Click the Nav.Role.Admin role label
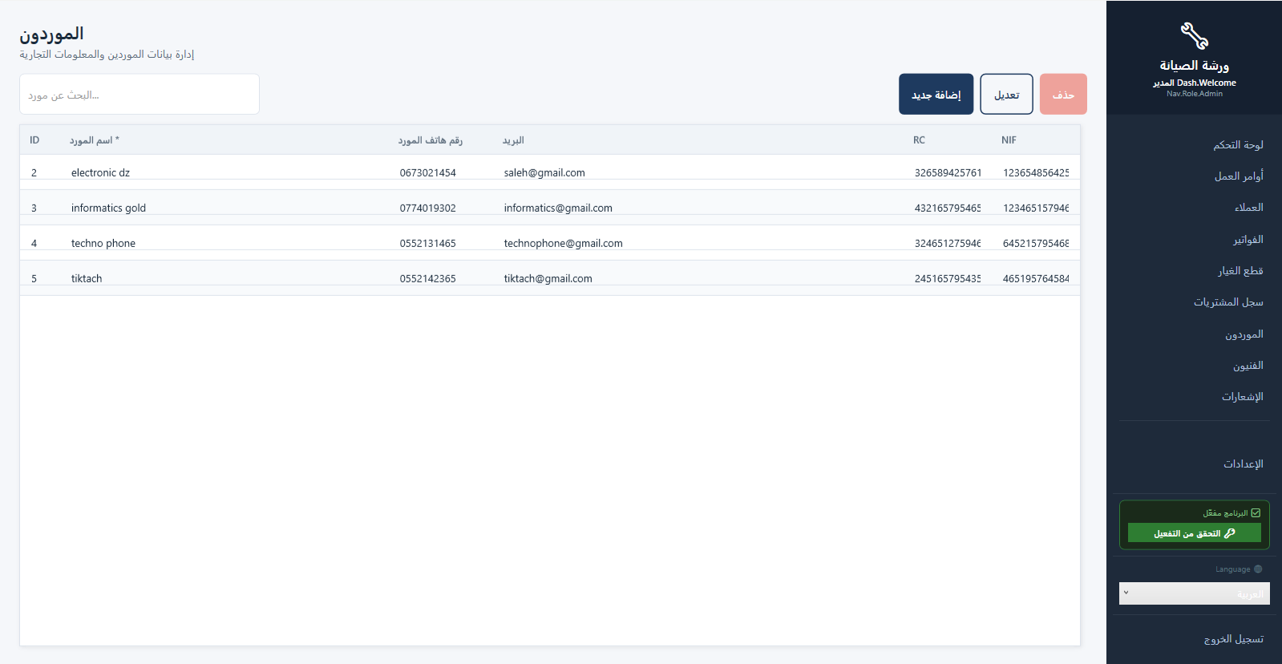The width and height of the screenshot is (1282, 664). (x=1195, y=94)
